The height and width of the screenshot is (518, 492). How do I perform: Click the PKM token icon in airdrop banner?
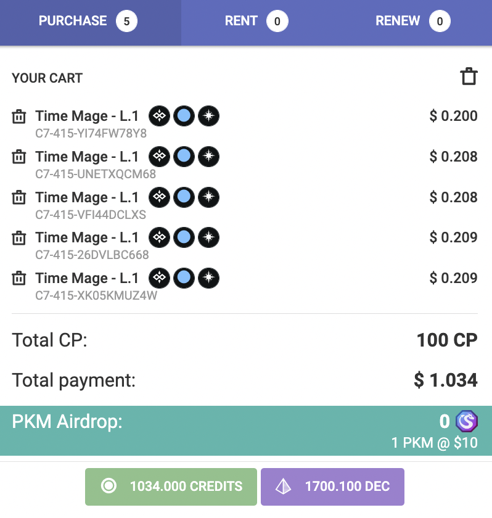tap(467, 421)
